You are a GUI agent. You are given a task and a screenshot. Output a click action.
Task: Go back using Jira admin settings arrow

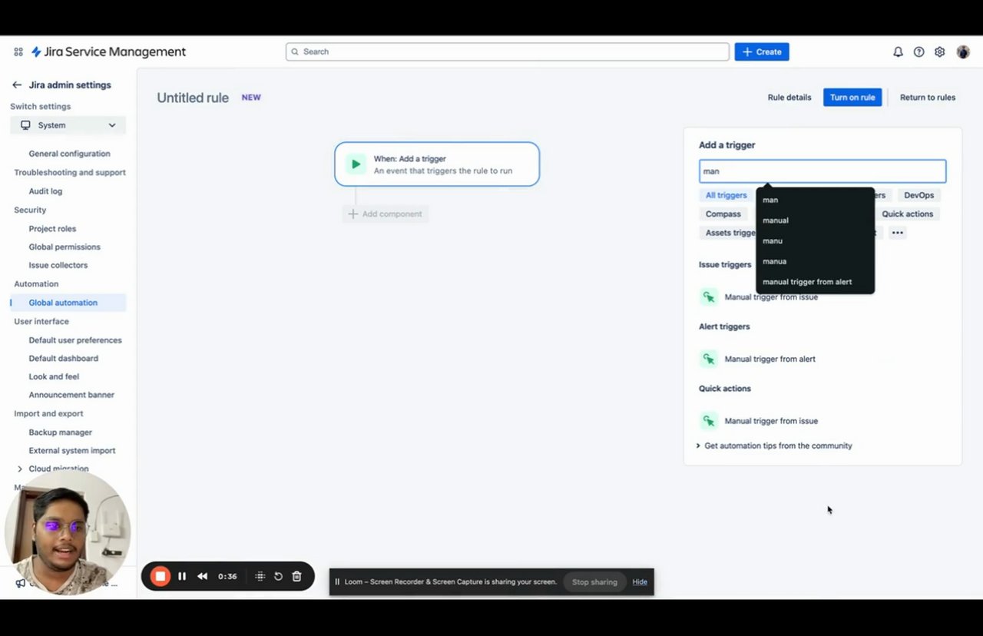point(17,85)
